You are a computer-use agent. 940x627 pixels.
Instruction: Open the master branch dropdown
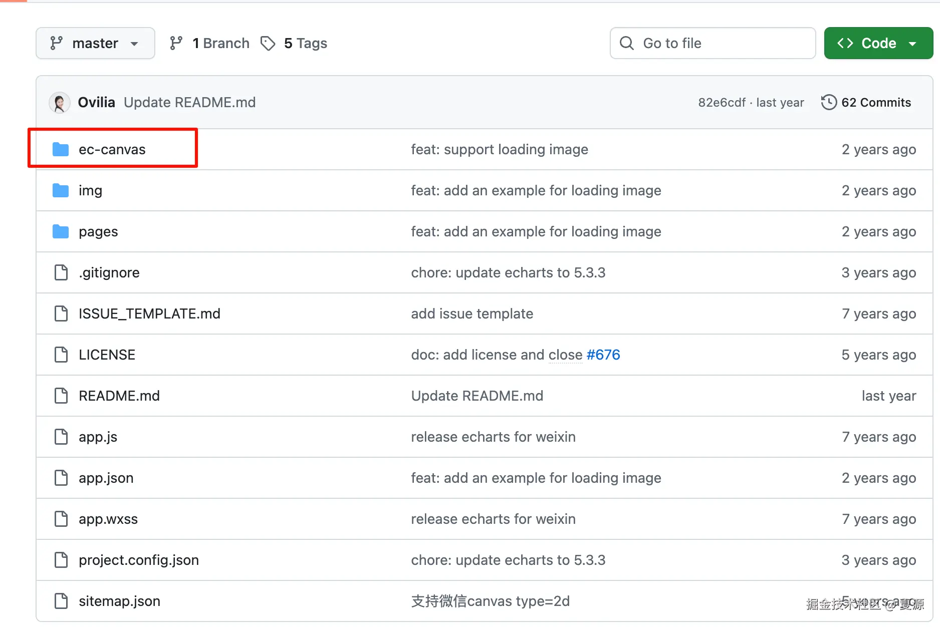(x=95, y=43)
